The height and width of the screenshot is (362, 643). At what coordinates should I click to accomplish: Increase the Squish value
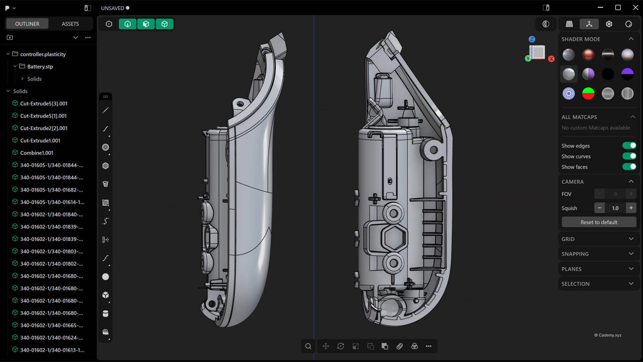coord(631,208)
